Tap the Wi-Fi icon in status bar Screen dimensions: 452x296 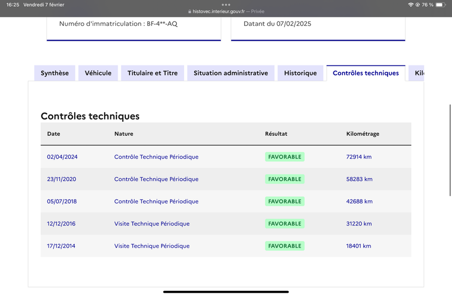point(411,5)
